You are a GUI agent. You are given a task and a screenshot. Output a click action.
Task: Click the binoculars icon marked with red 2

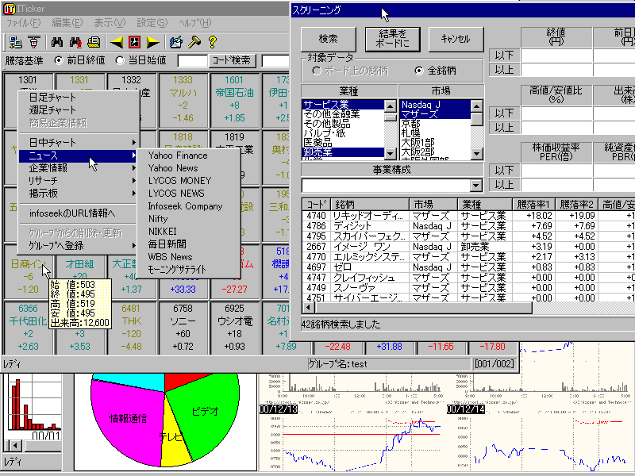75,42
